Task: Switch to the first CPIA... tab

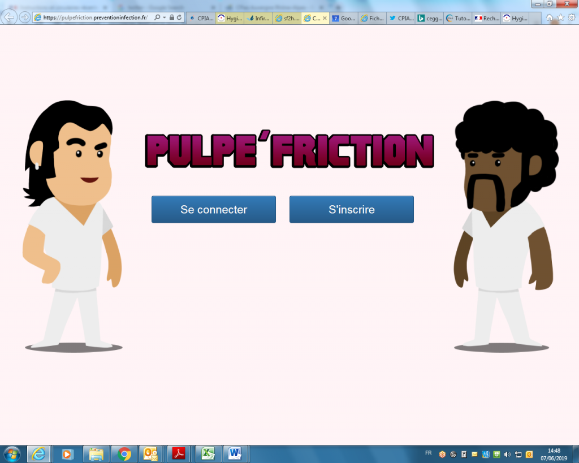Action: click(201, 18)
